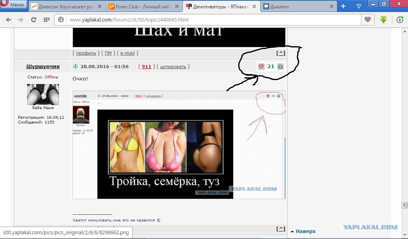Click Наверх to scroll to top

click(x=305, y=231)
